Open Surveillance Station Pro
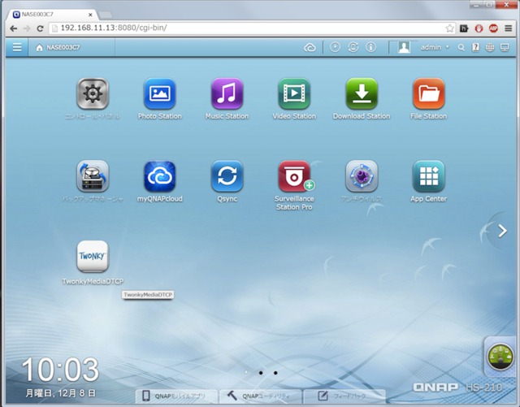This screenshot has height=407, width=520. click(294, 176)
